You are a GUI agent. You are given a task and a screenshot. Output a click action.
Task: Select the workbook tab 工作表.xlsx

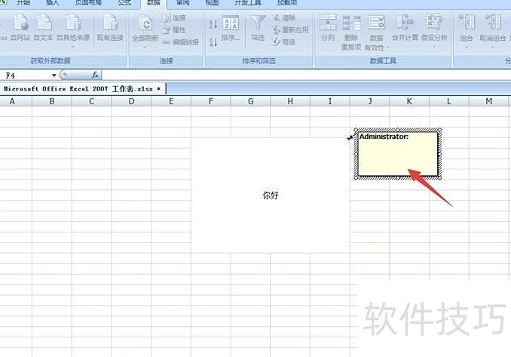pyautogui.click(x=82, y=89)
